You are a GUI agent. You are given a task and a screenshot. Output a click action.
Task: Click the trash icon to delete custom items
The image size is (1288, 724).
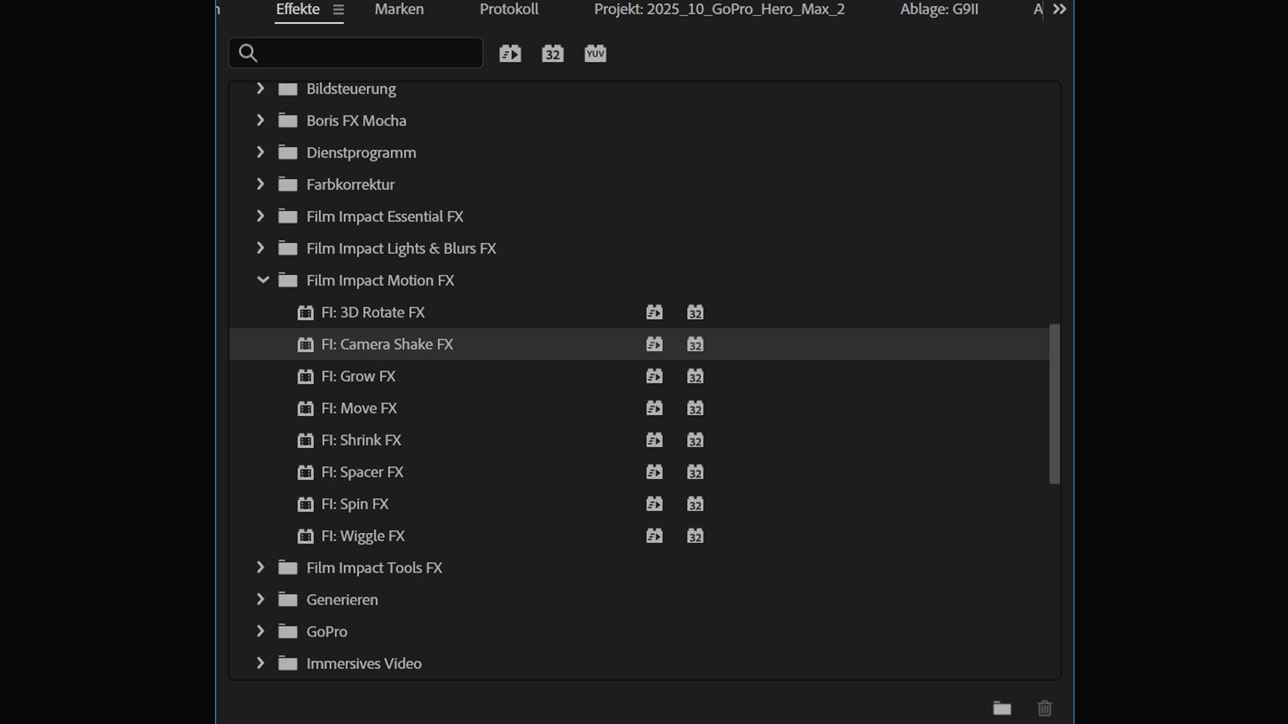click(1045, 708)
